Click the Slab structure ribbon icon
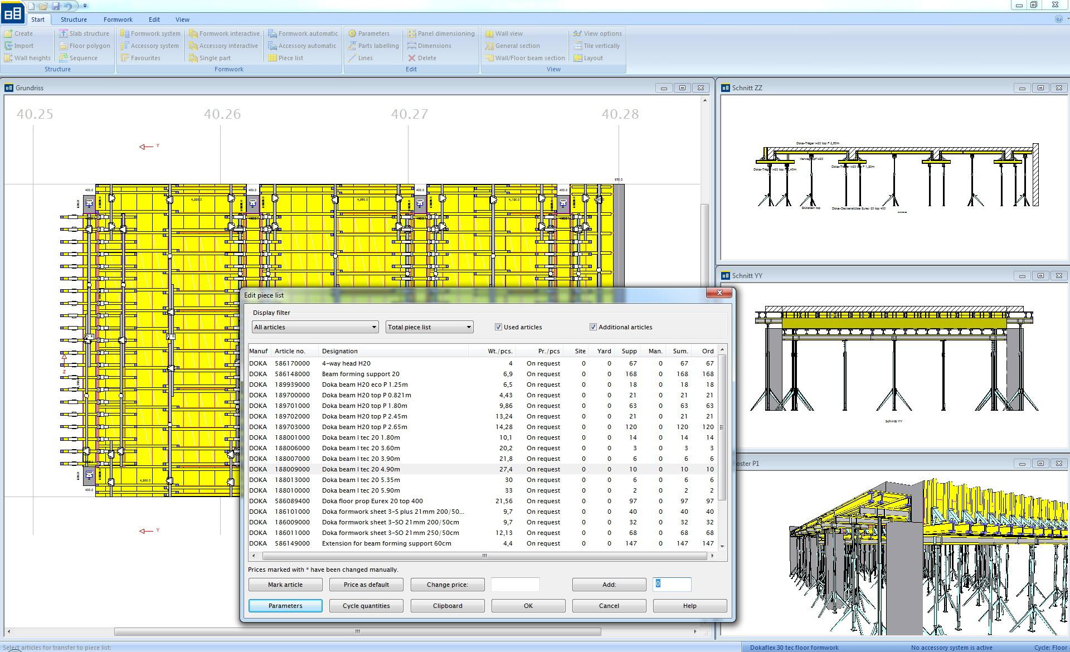The height and width of the screenshot is (652, 1070). click(x=64, y=33)
